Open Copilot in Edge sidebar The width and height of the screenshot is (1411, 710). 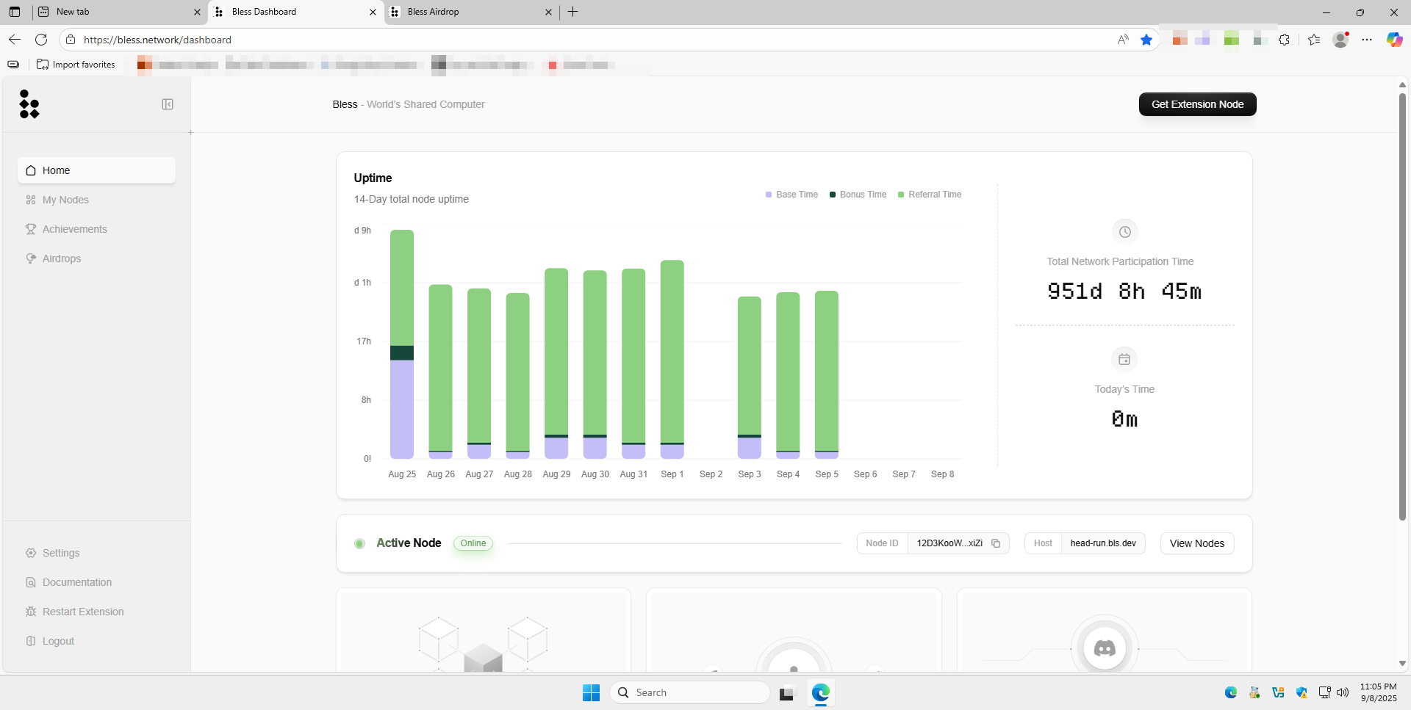pyautogui.click(x=1394, y=40)
